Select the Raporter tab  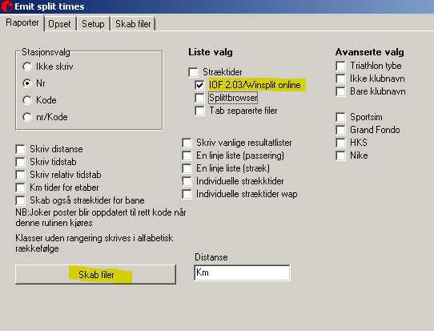click(x=22, y=22)
